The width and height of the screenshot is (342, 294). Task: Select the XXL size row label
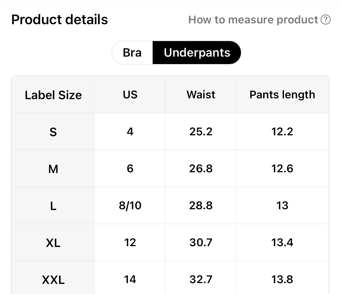53,280
